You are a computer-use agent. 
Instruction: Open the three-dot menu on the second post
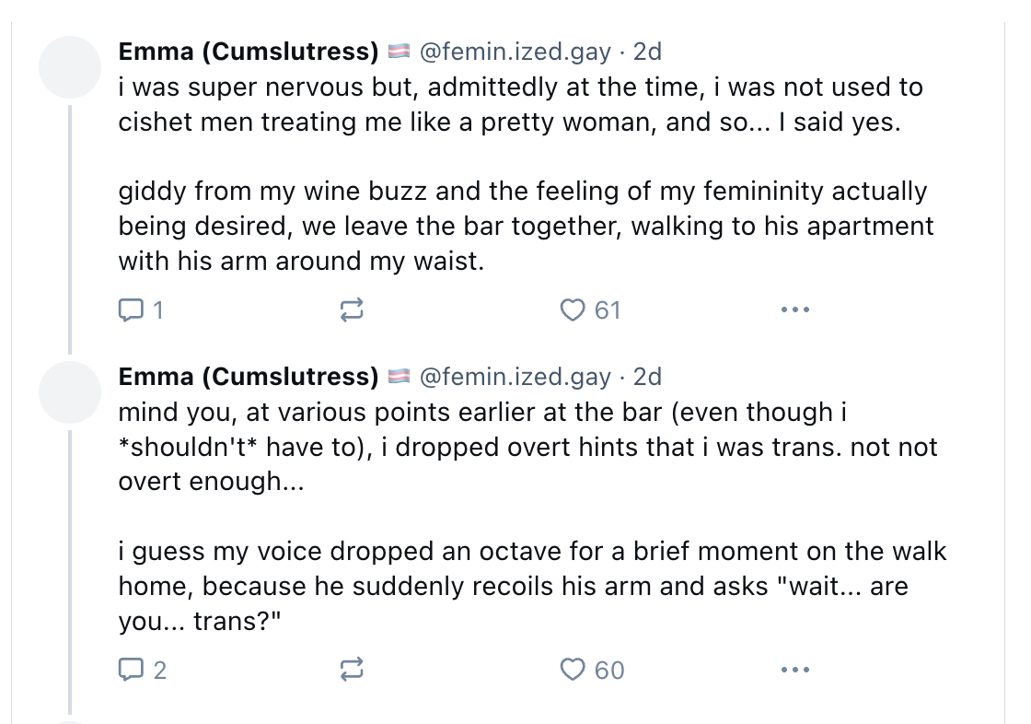pyautogui.click(x=795, y=670)
